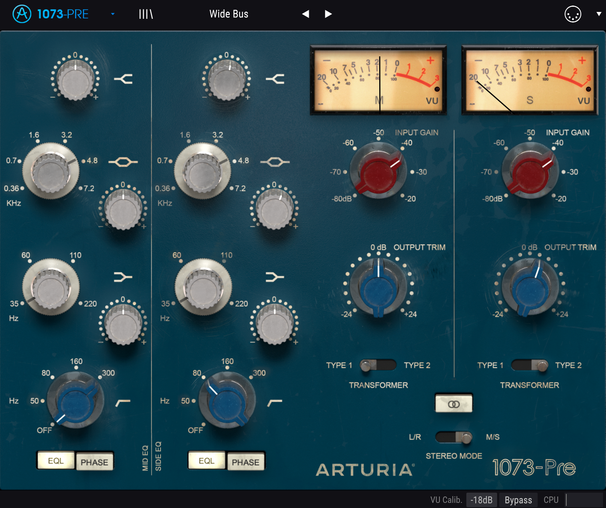This screenshot has width=606, height=508.
Task: Click the VU Calib. label
Action: click(x=446, y=500)
